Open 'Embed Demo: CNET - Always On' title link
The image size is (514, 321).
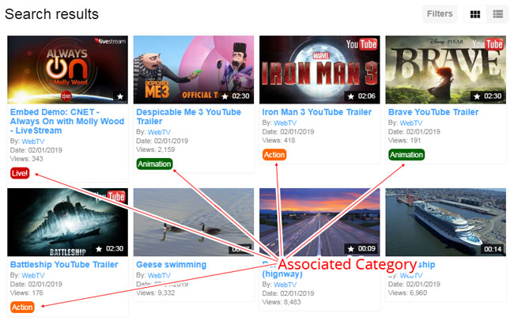click(x=67, y=121)
